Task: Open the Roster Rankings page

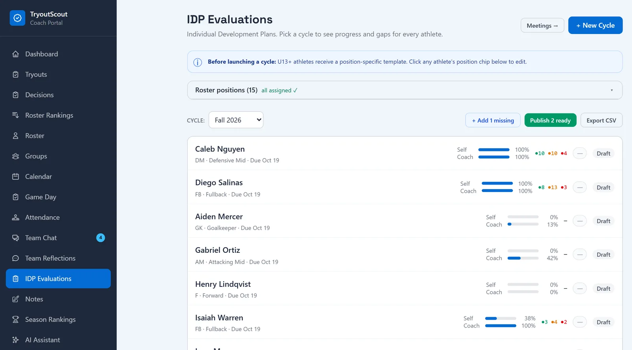Action: click(x=58, y=115)
